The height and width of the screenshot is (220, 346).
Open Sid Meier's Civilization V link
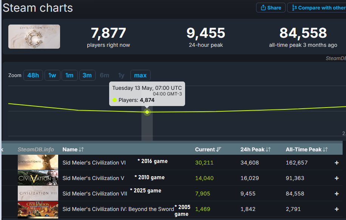point(93,178)
